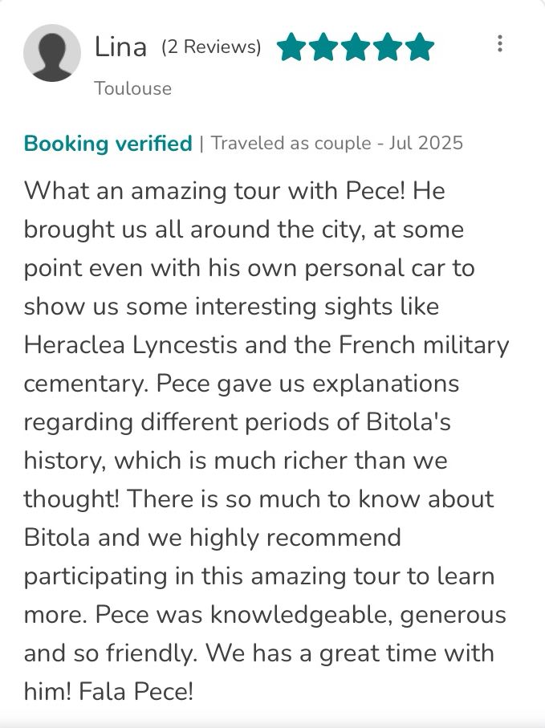Select the third rating star
The width and height of the screenshot is (545, 728).
tap(355, 47)
